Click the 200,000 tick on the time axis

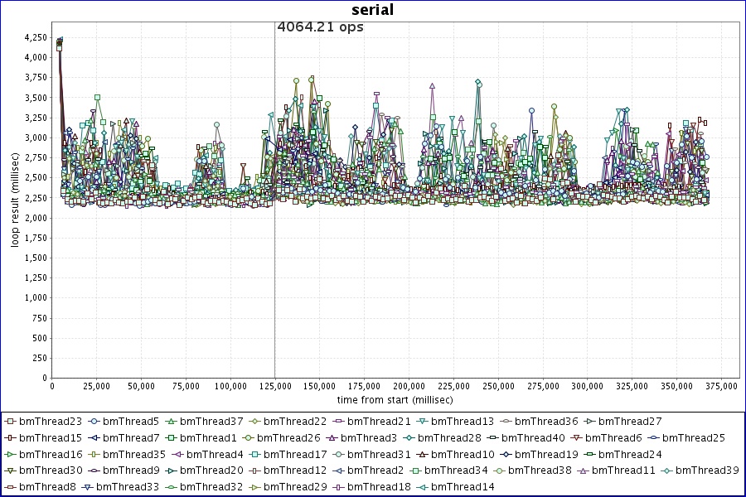[408, 386]
